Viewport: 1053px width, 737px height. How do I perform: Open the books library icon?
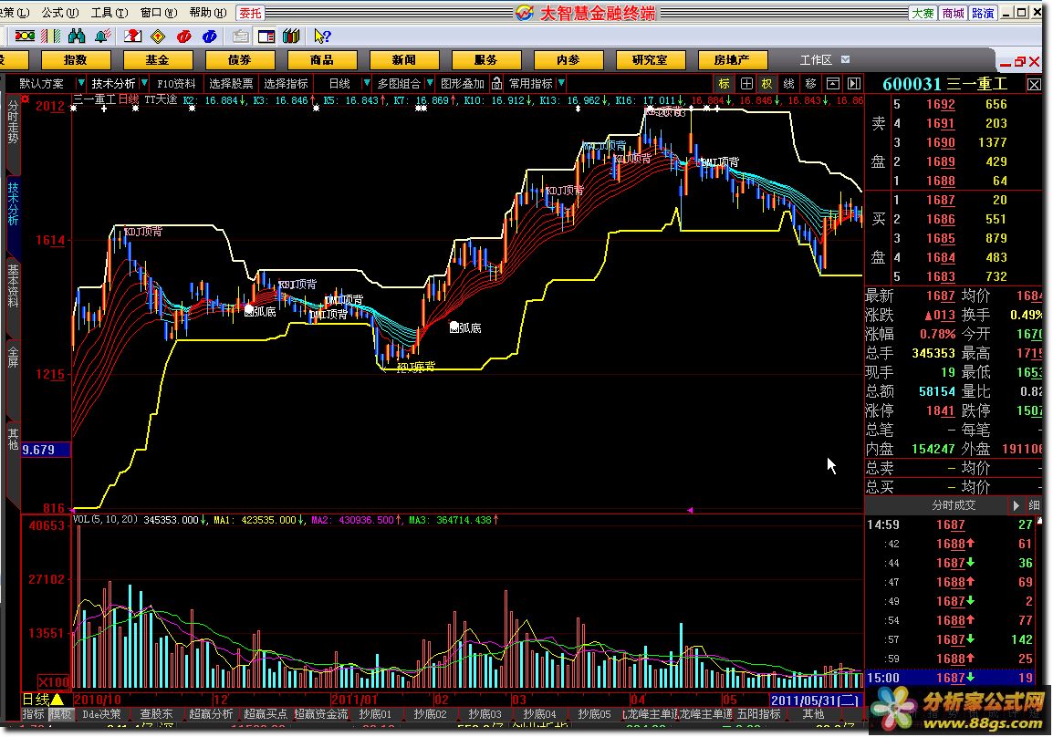[x=291, y=36]
